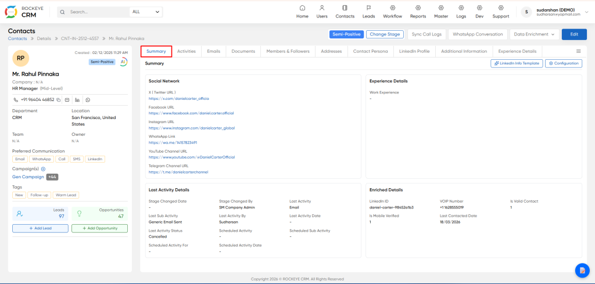Viewport: 595px width, 284px height.
Task: Open the WhatsApp icon beside phone
Action: 88,100
